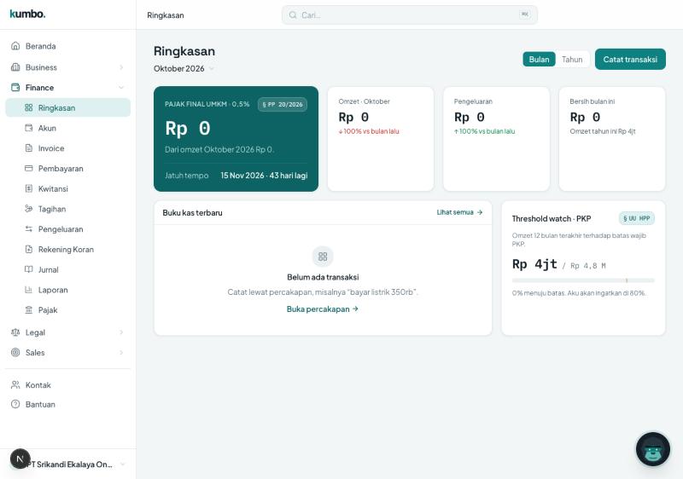This screenshot has height=479, width=683.
Task: Open the Laporan chart icon
Action: click(x=29, y=290)
